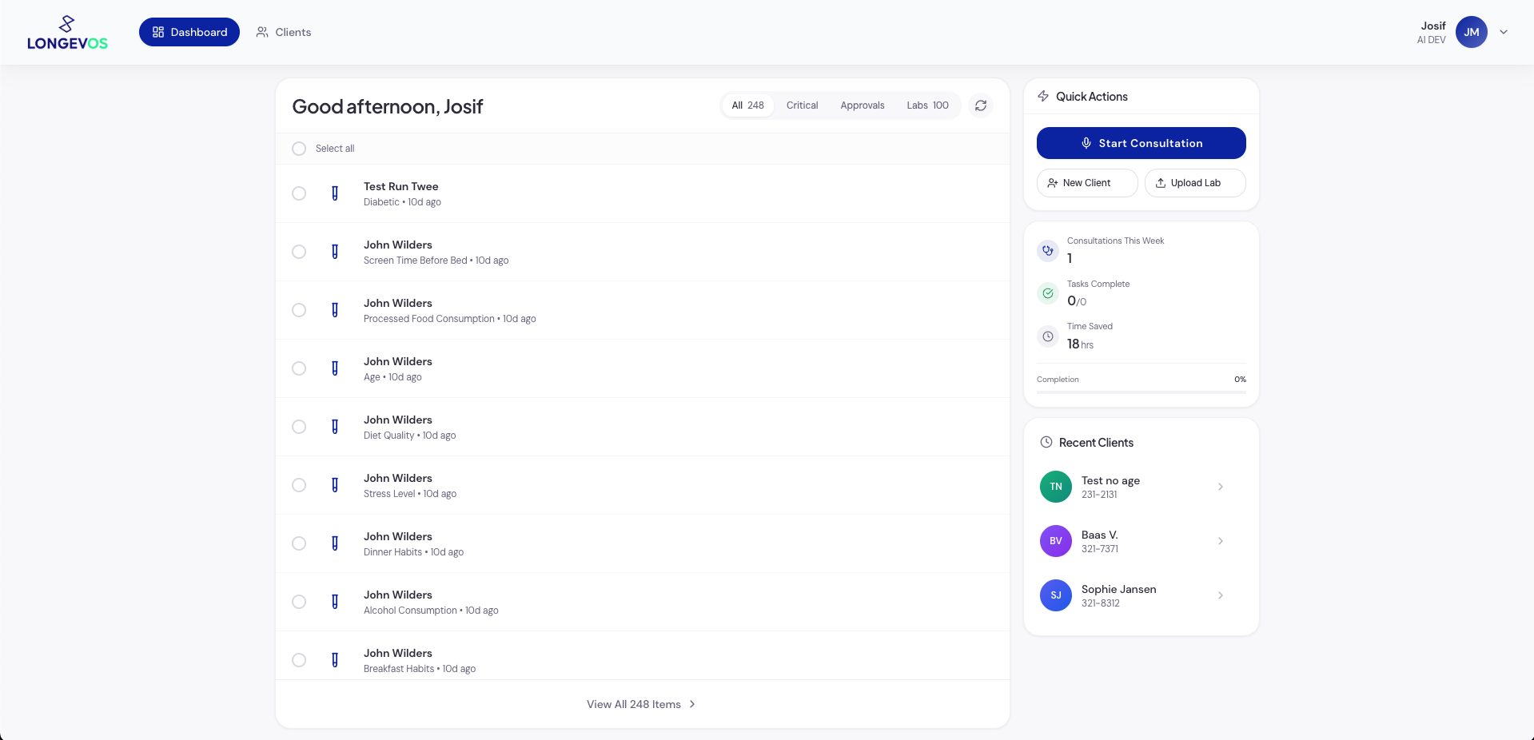The image size is (1534, 740).
Task: Click the LongevOS logo icon
Action: [x=67, y=22]
